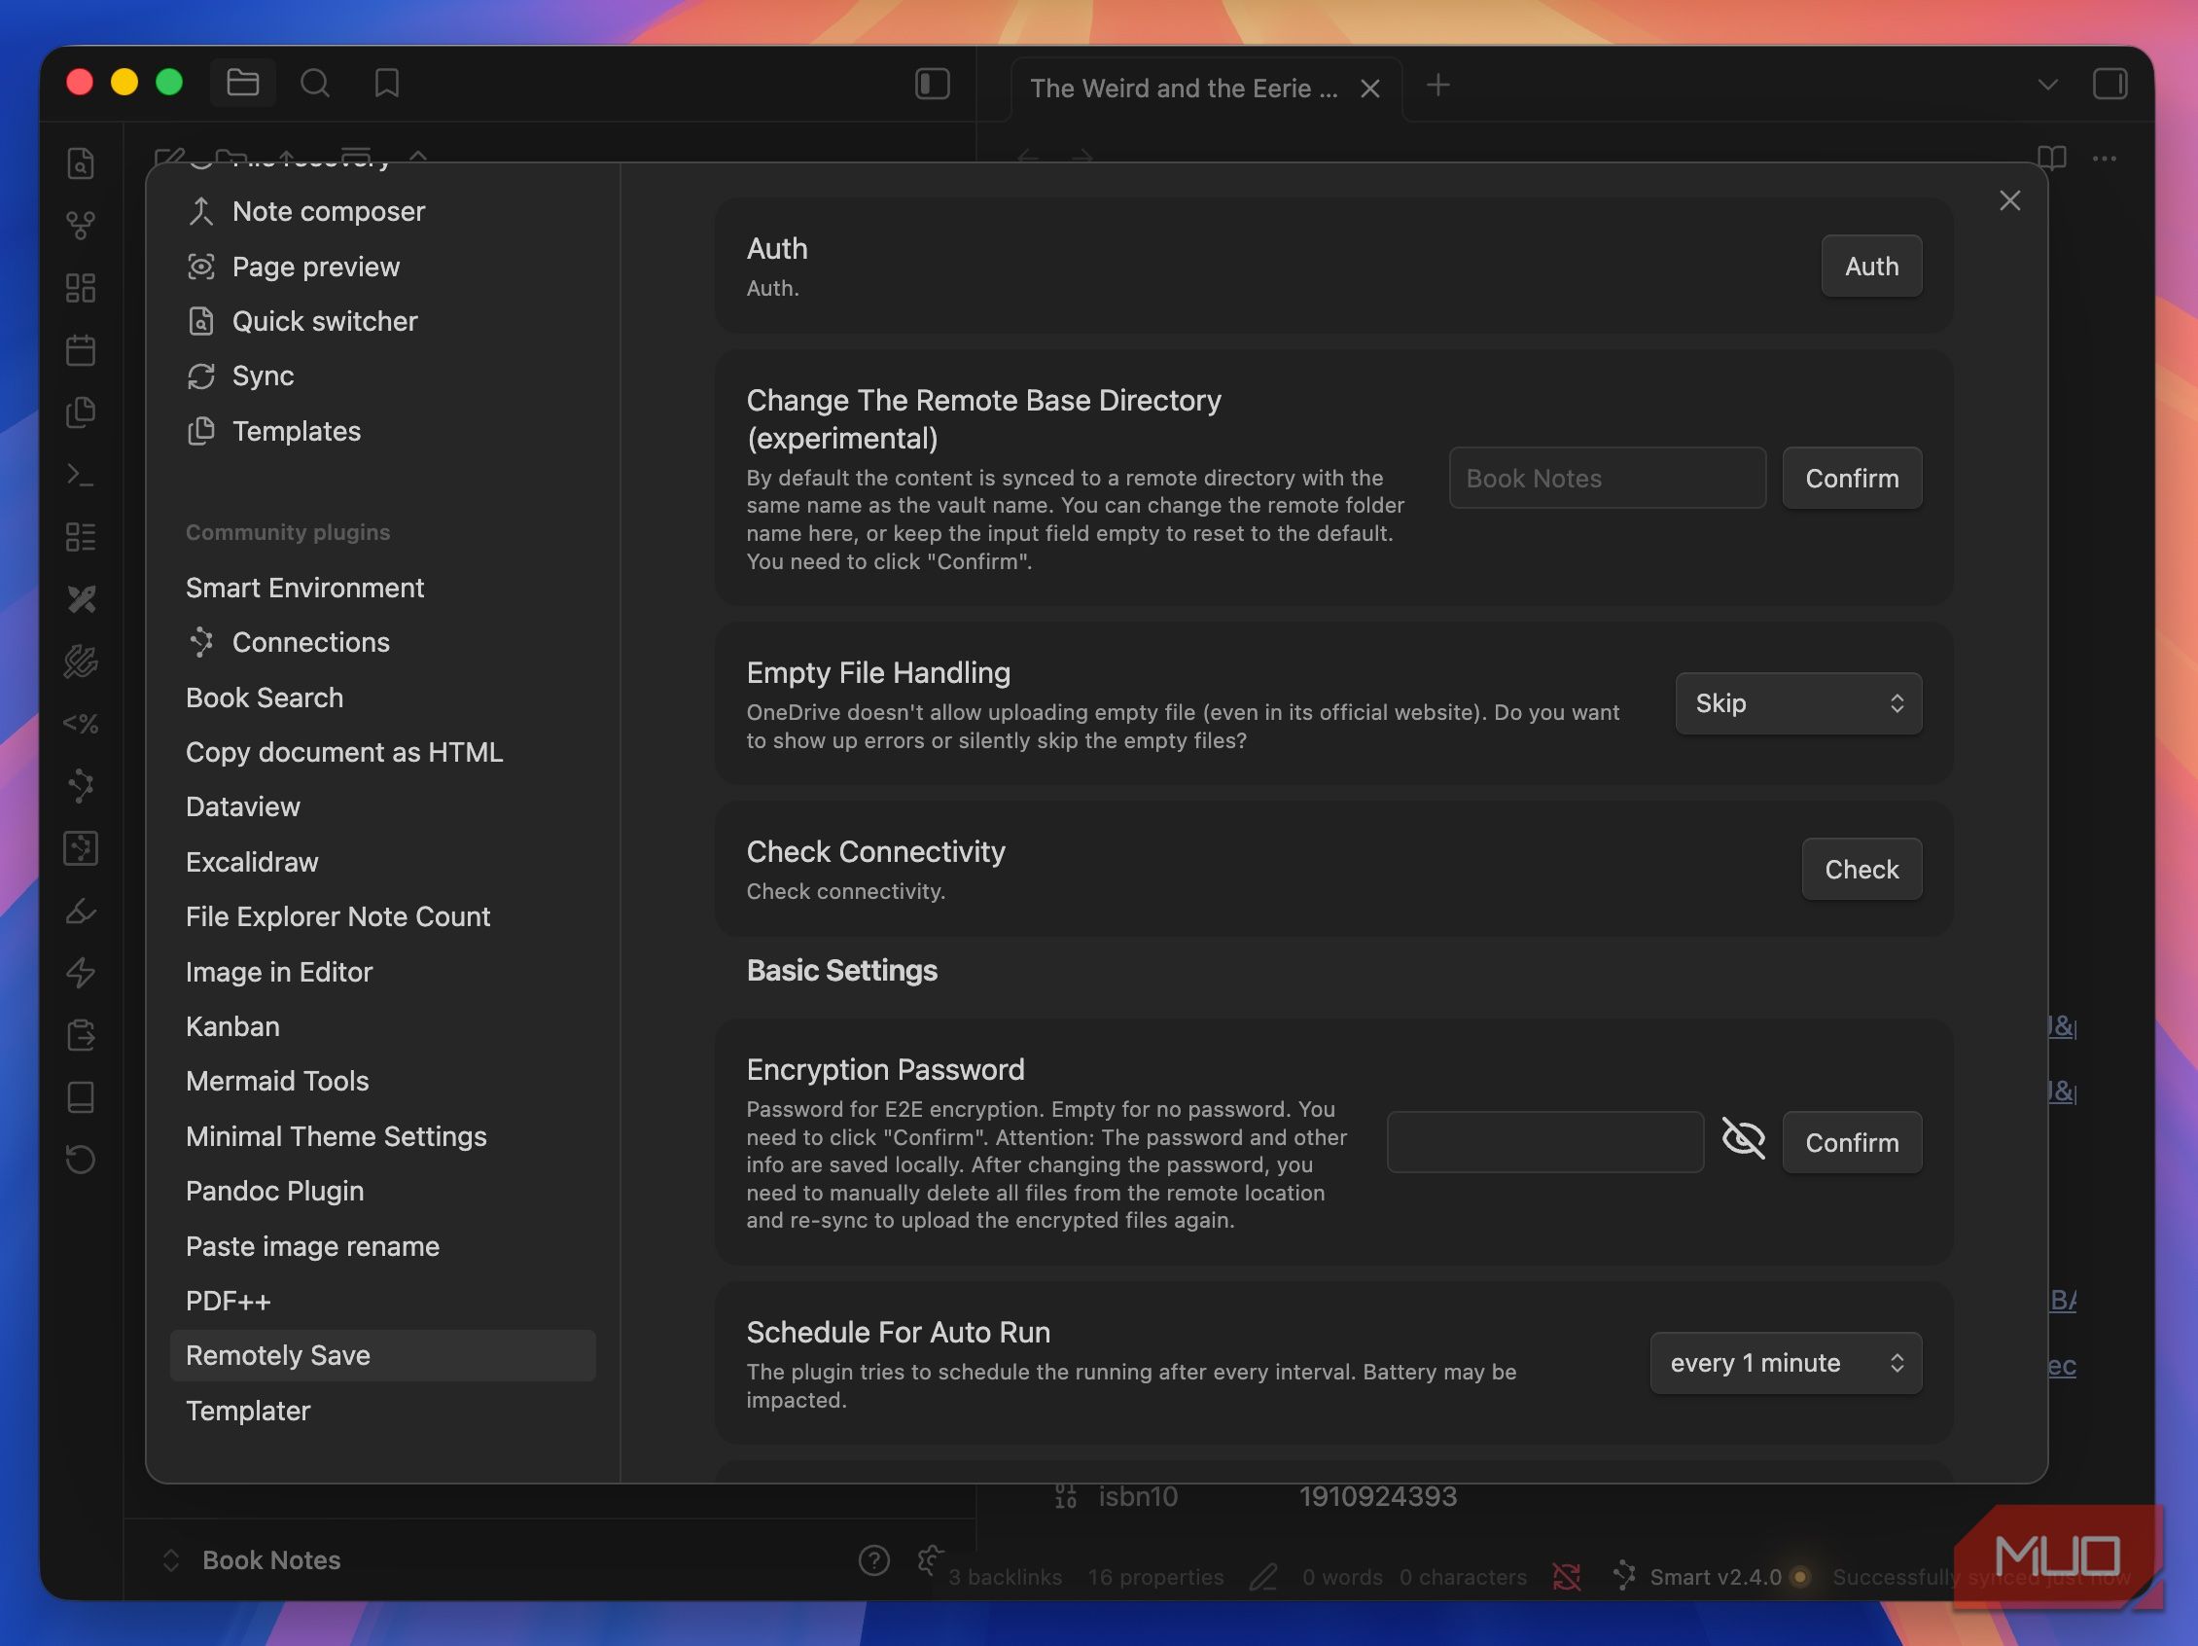The image size is (2198, 1646).
Task: Collapse the left sidebar panel icon
Action: (x=932, y=84)
